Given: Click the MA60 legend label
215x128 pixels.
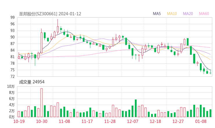Looking at the screenshot, I should [x=204, y=14].
